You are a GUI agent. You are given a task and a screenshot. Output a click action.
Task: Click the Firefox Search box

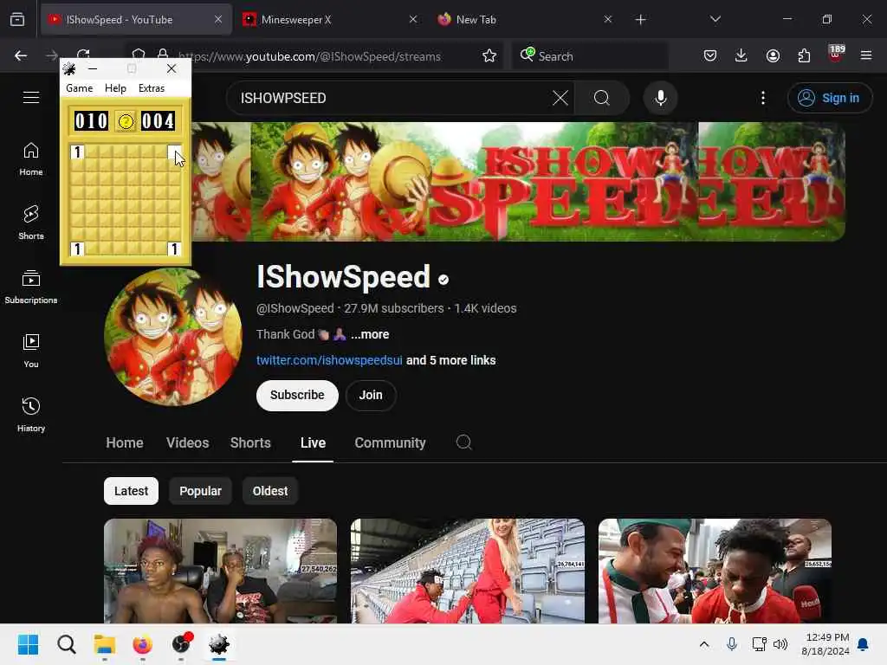point(590,55)
